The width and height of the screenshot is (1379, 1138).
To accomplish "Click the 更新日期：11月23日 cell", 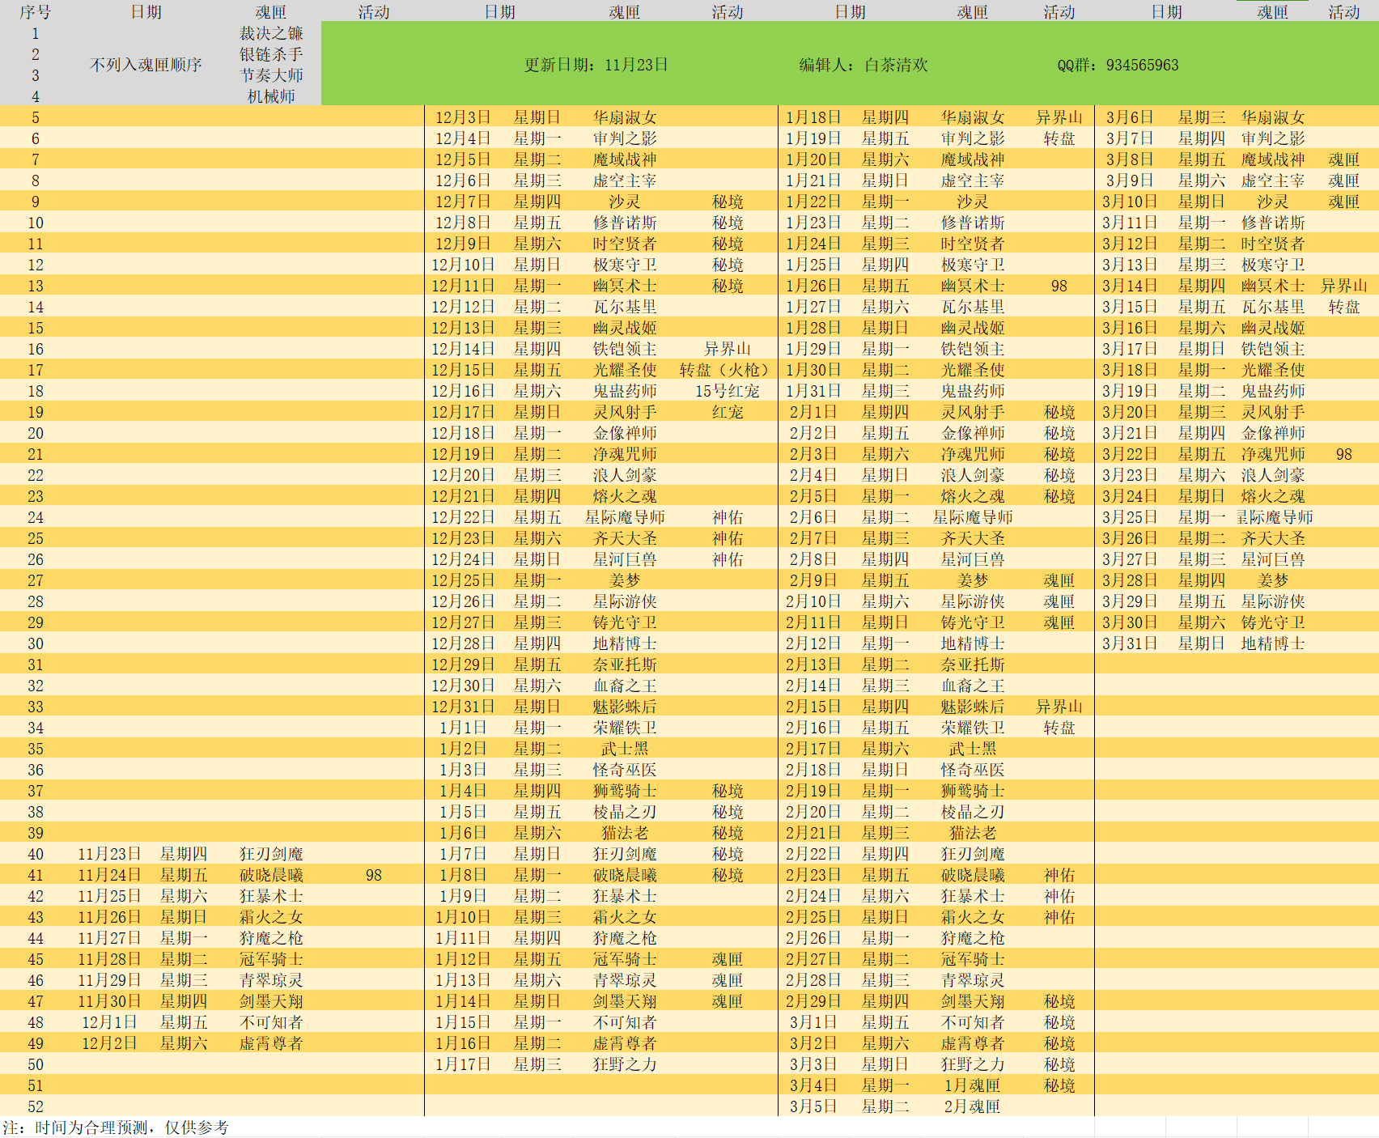I will (x=596, y=65).
